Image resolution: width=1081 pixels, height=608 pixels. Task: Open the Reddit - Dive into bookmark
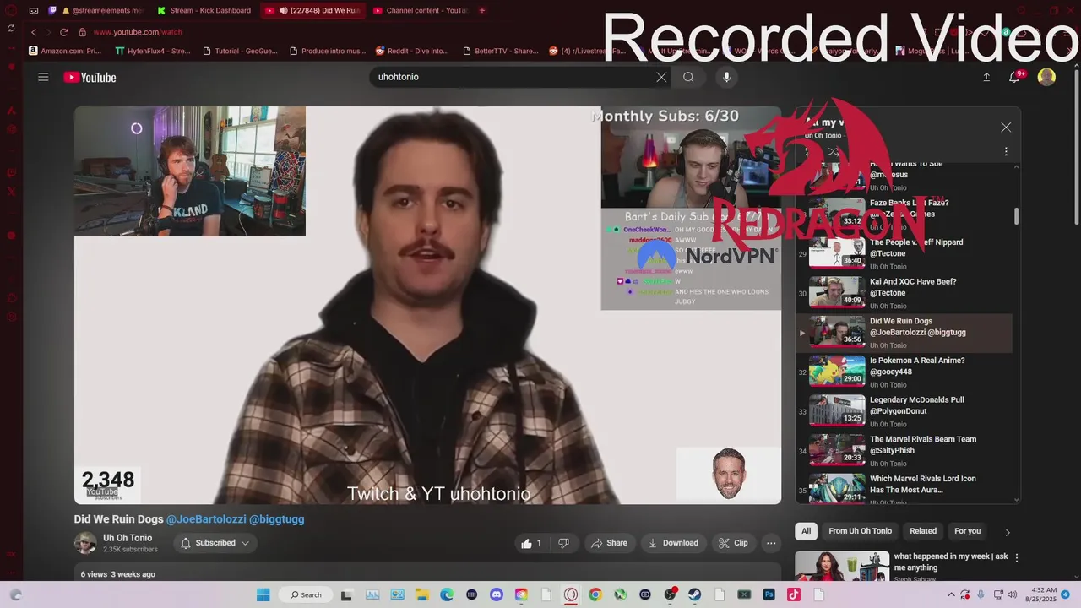pos(413,51)
